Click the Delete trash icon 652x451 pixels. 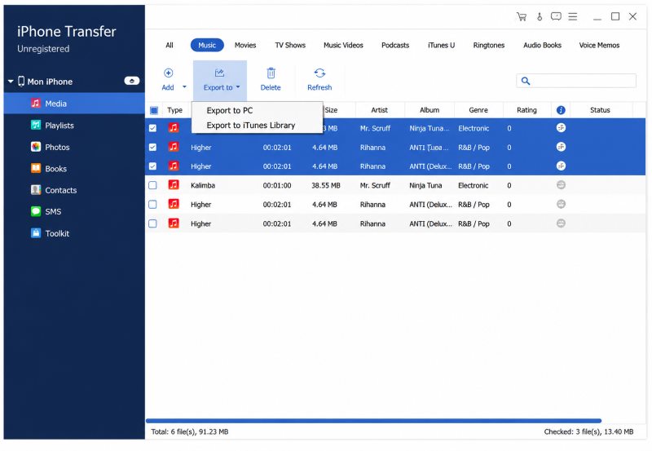pyautogui.click(x=271, y=73)
